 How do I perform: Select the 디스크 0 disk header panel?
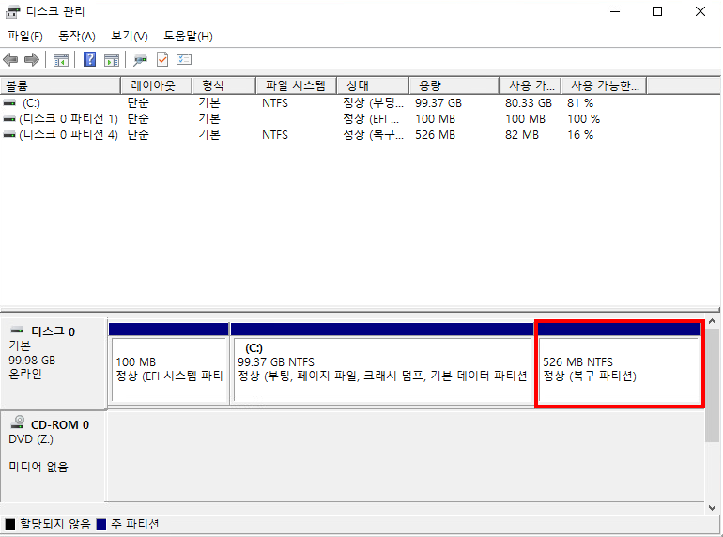(x=54, y=362)
